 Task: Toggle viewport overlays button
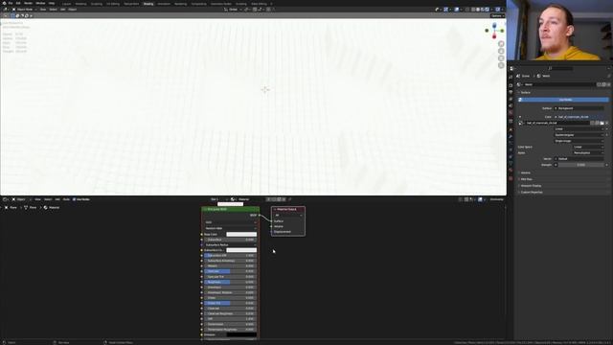tap(457, 10)
